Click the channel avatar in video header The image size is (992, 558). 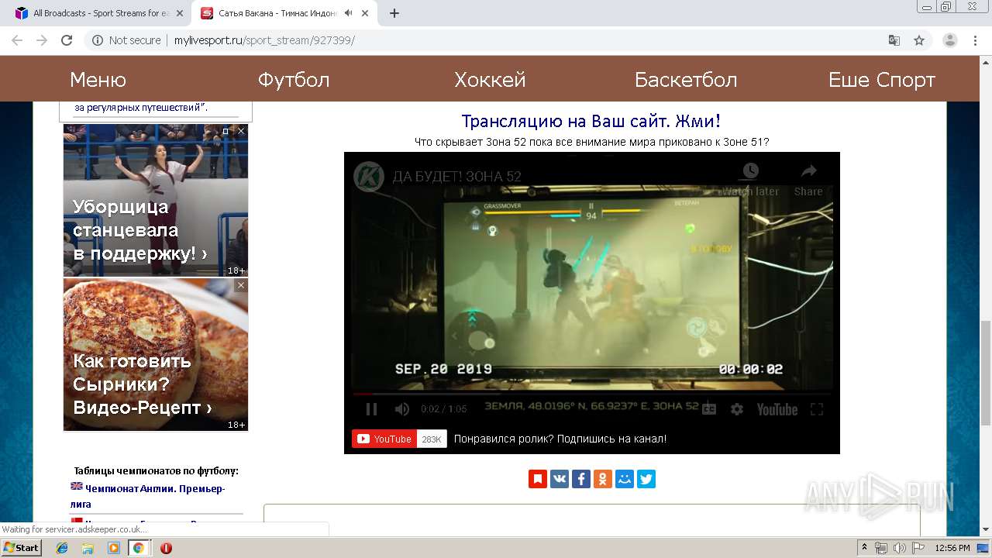(x=369, y=176)
